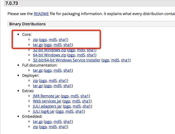The image size is (175, 134).
Task: Open sha1 for Deployer tar.gz
Action: pyautogui.click(x=68, y=86)
